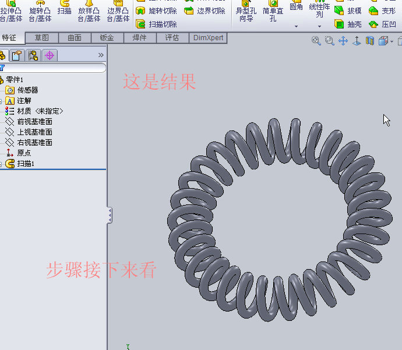This screenshot has height=350, width=402.
Task: Select the Deform tool (变形)
Action: coord(382,10)
